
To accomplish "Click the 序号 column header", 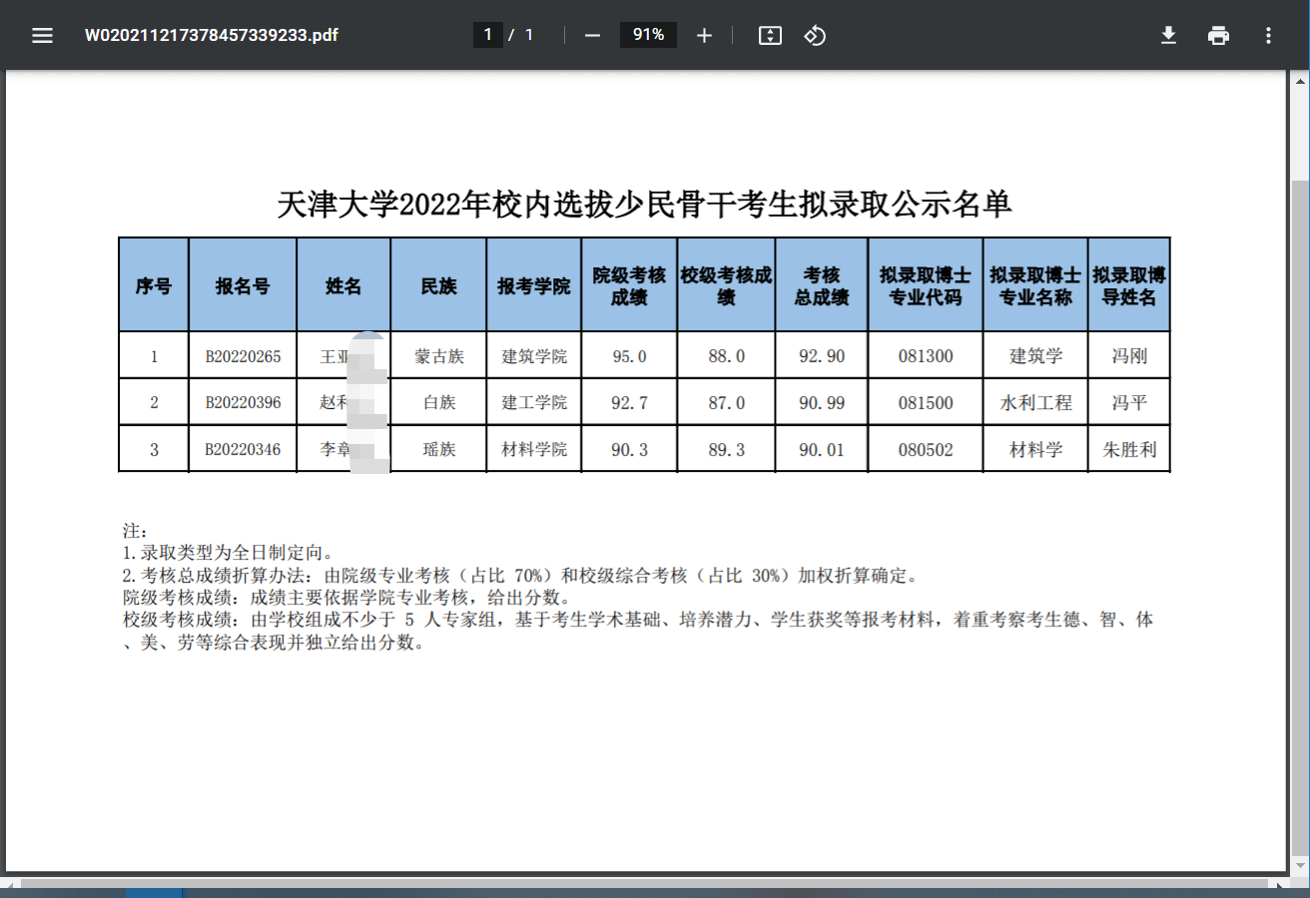I will click(x=154, y=285).
